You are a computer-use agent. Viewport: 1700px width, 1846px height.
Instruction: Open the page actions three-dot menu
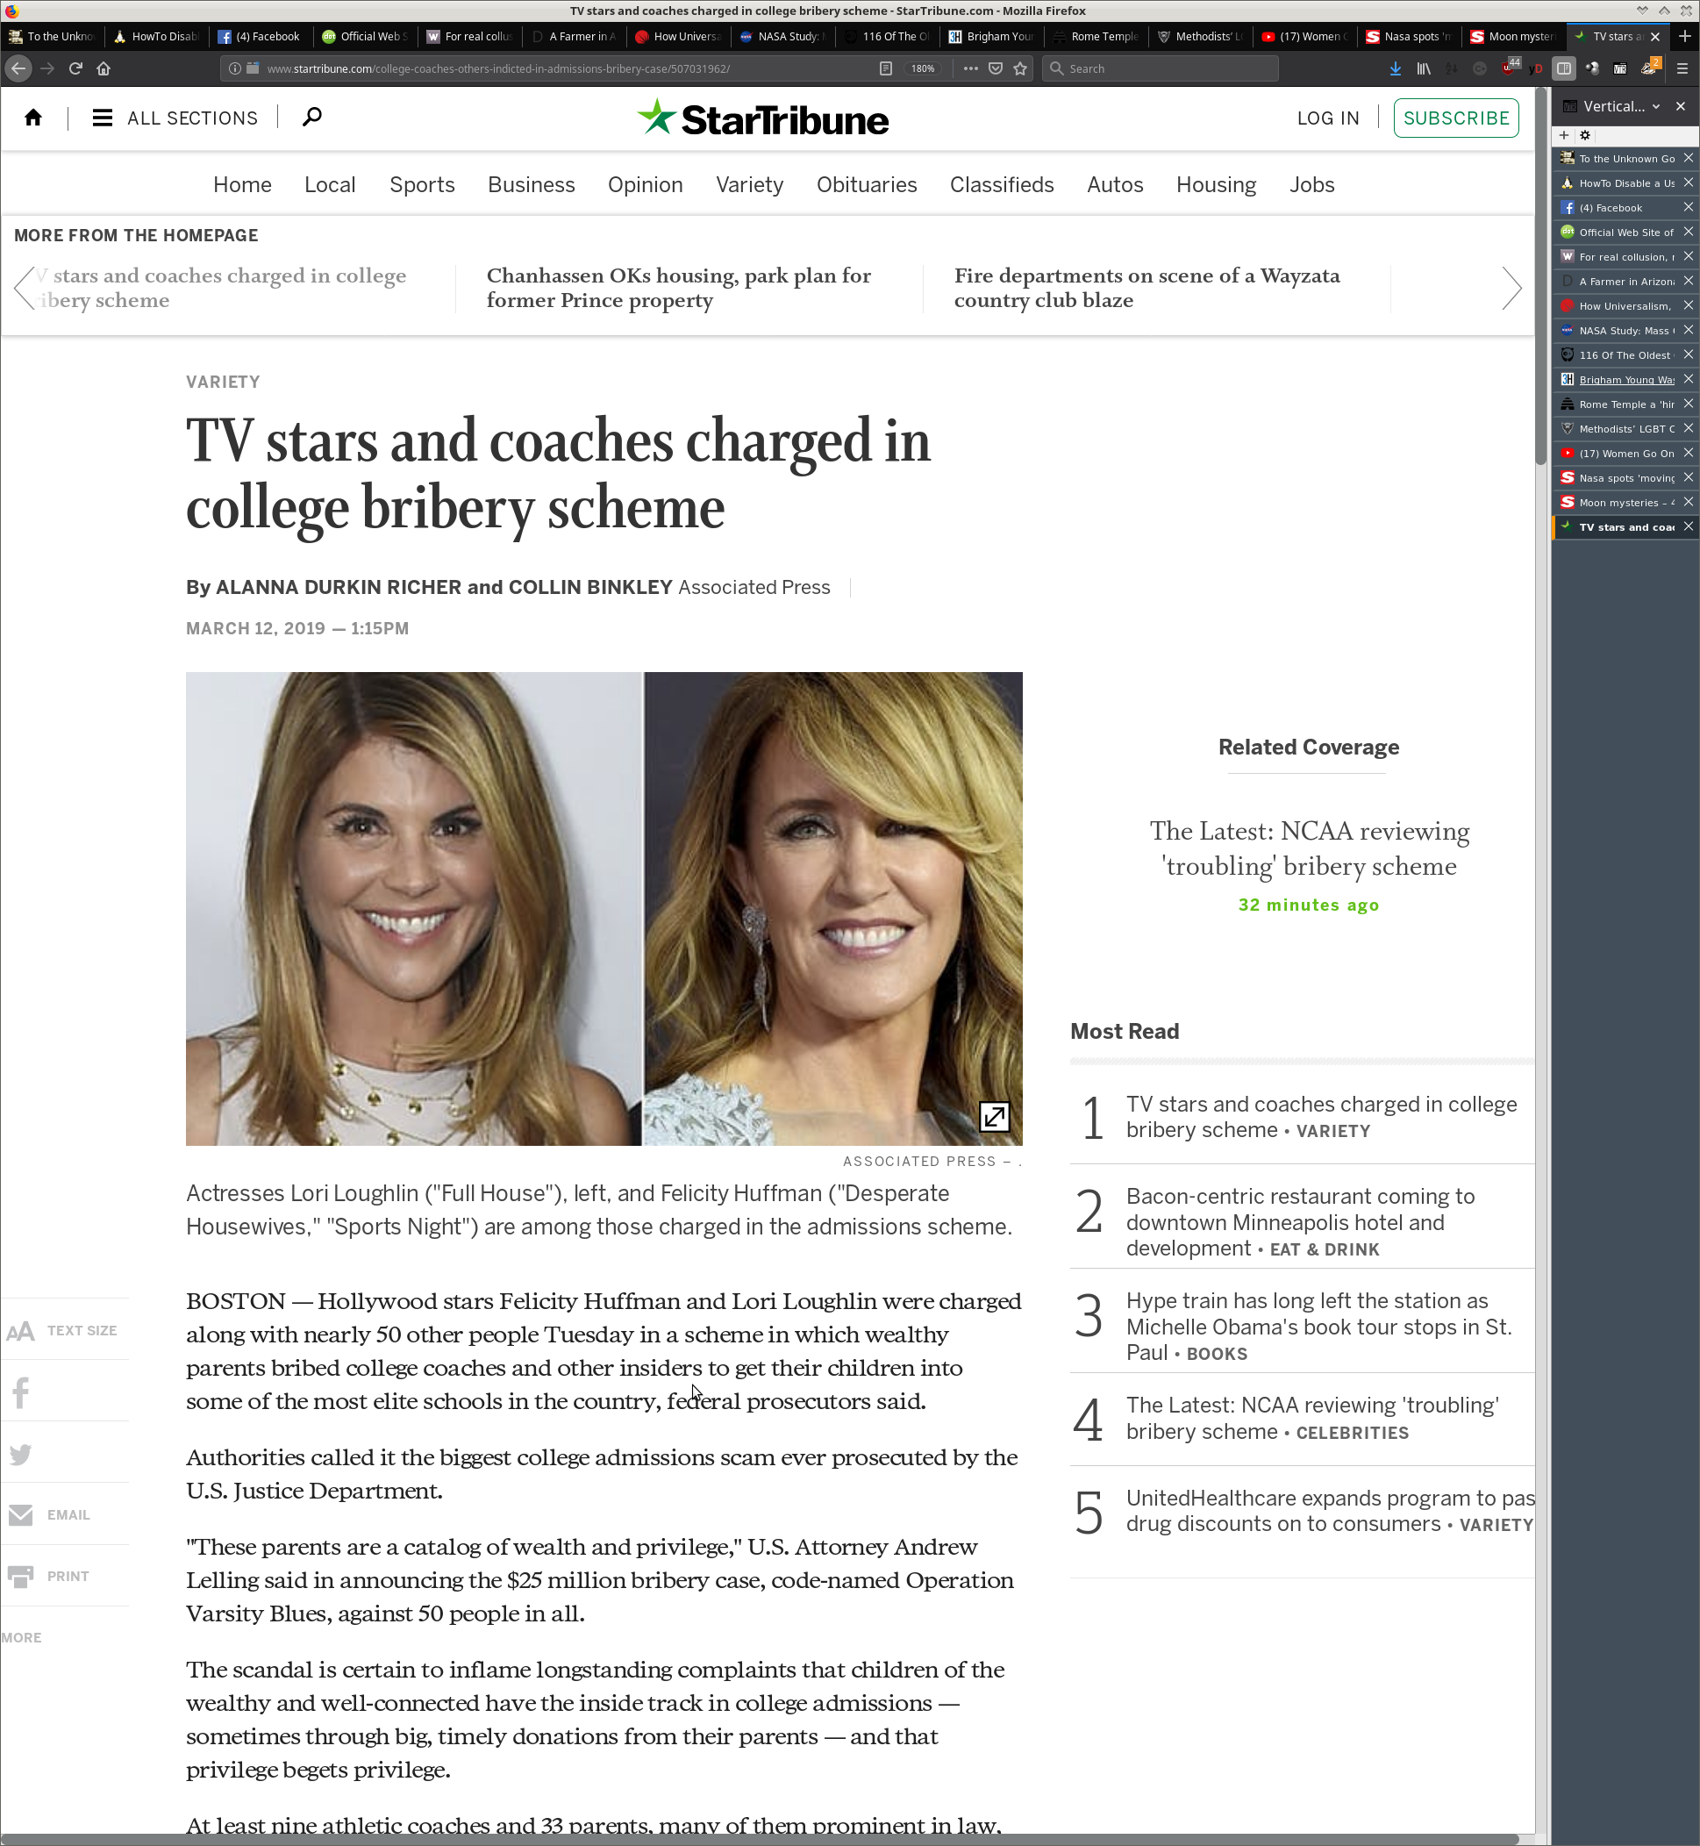[970, 68]
